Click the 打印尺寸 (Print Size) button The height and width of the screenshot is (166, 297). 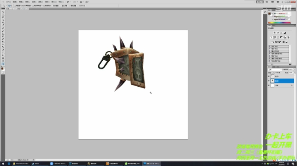(x=82, y=6)
